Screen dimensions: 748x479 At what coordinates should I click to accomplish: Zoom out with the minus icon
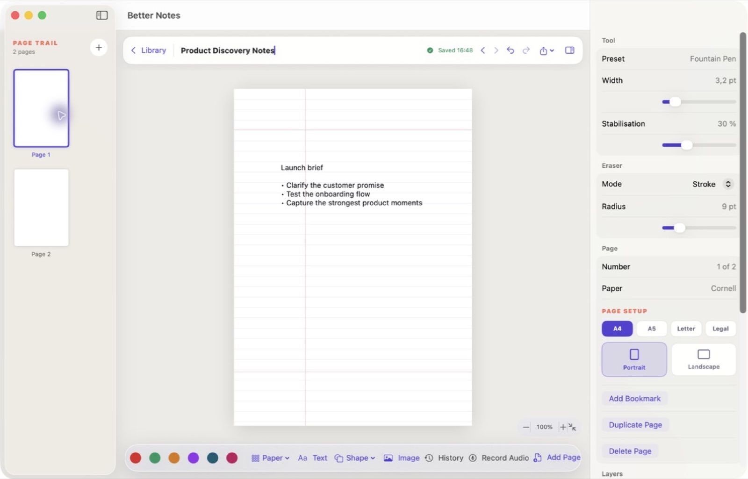point(526,427)
